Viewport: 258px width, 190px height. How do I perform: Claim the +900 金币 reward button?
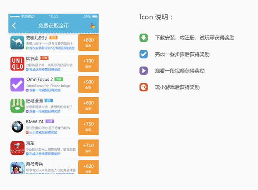(88, 84)
